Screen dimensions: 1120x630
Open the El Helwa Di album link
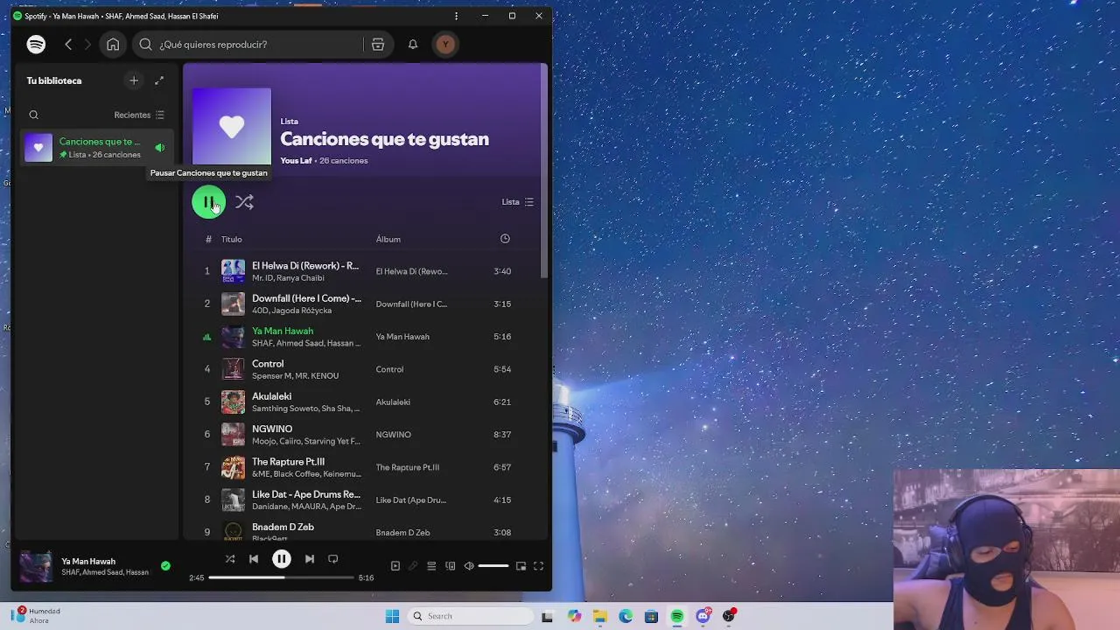point(411,271)
